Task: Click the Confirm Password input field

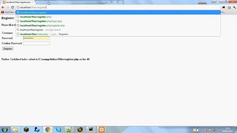Action: click(36, 43)
